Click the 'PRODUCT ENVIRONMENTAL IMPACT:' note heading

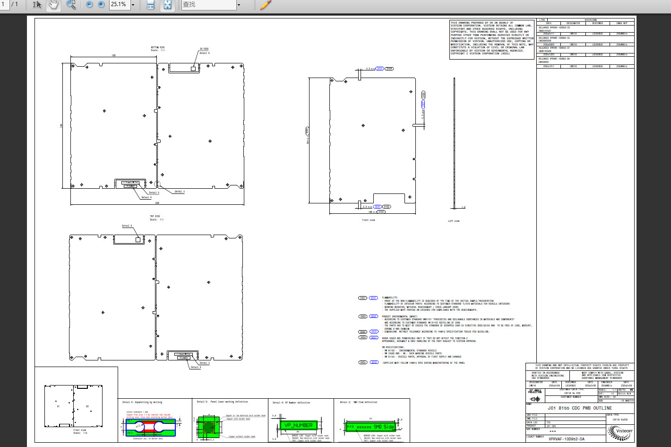400,316
